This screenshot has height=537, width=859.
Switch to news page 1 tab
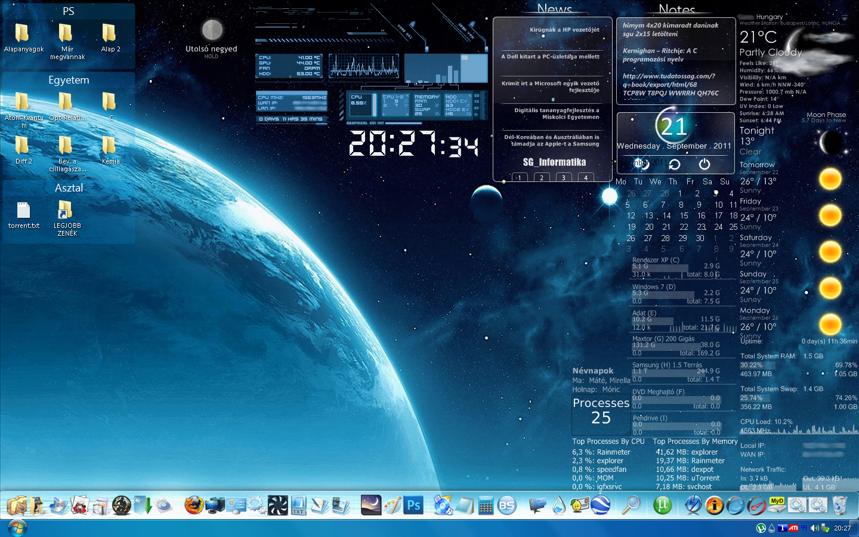pyautogui.click(x=520, y=177)
